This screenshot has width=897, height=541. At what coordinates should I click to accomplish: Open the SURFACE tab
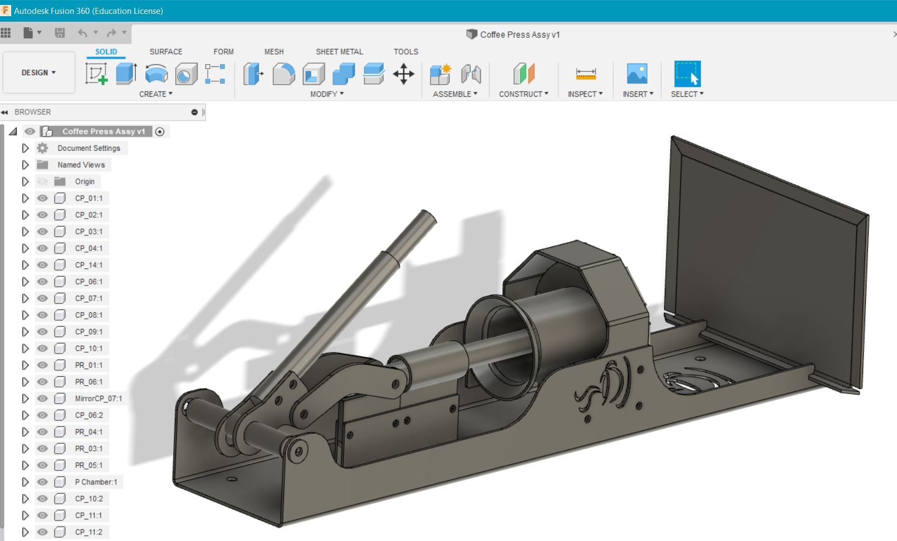(x=165, y=52)
